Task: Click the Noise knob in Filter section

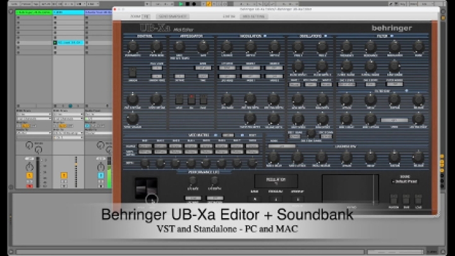Action: [418, 46]
